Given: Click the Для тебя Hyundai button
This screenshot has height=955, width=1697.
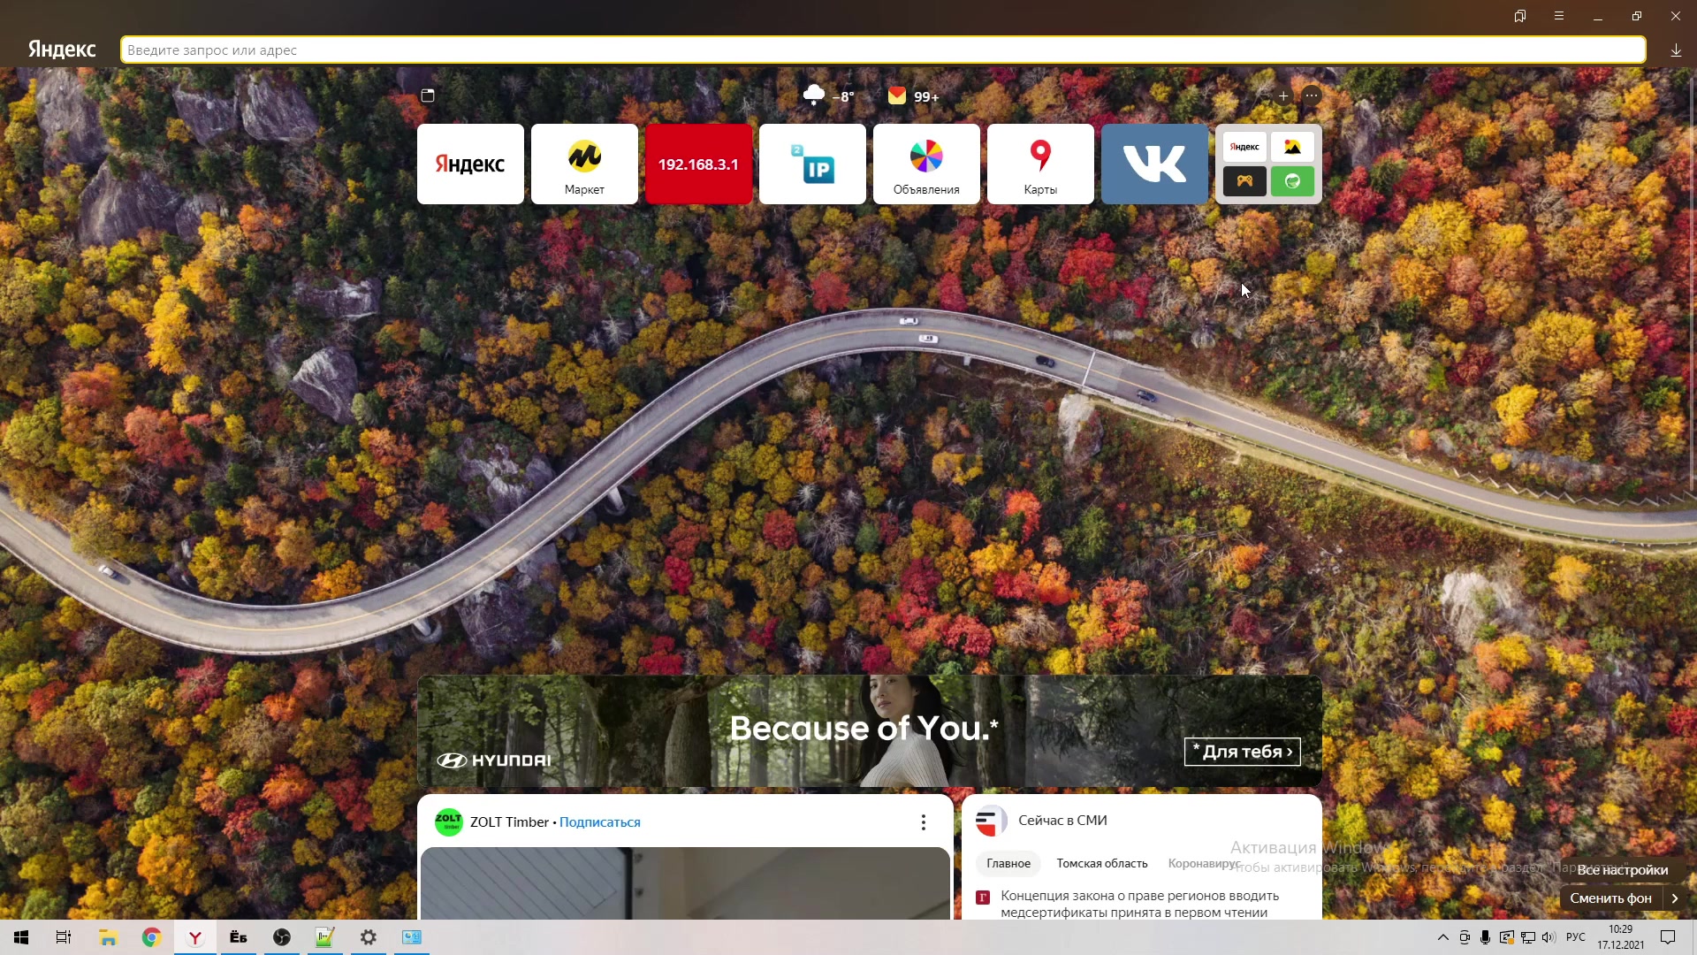Looking at the screenshot, I should point(1242,752).
